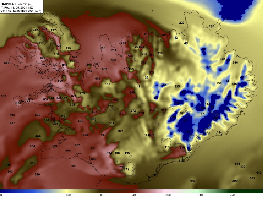This screenshot has height=197, width=263.
Task: Pick the legend label '501'
Action: pos(134,195)
